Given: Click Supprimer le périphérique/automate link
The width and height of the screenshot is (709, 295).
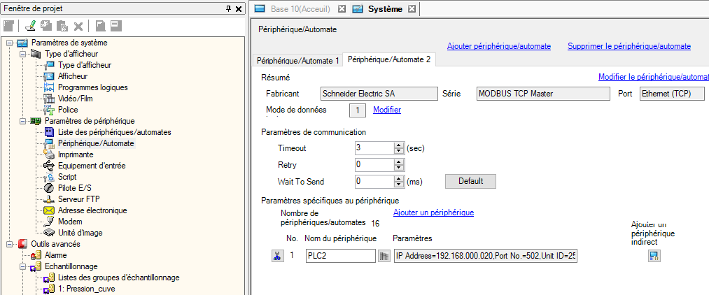Looking at the screenshot, I should 629,46.
